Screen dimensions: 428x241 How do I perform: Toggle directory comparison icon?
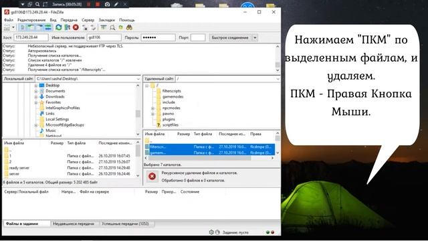point(112,27)
